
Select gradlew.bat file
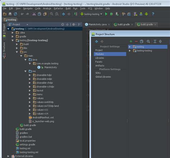26,137
